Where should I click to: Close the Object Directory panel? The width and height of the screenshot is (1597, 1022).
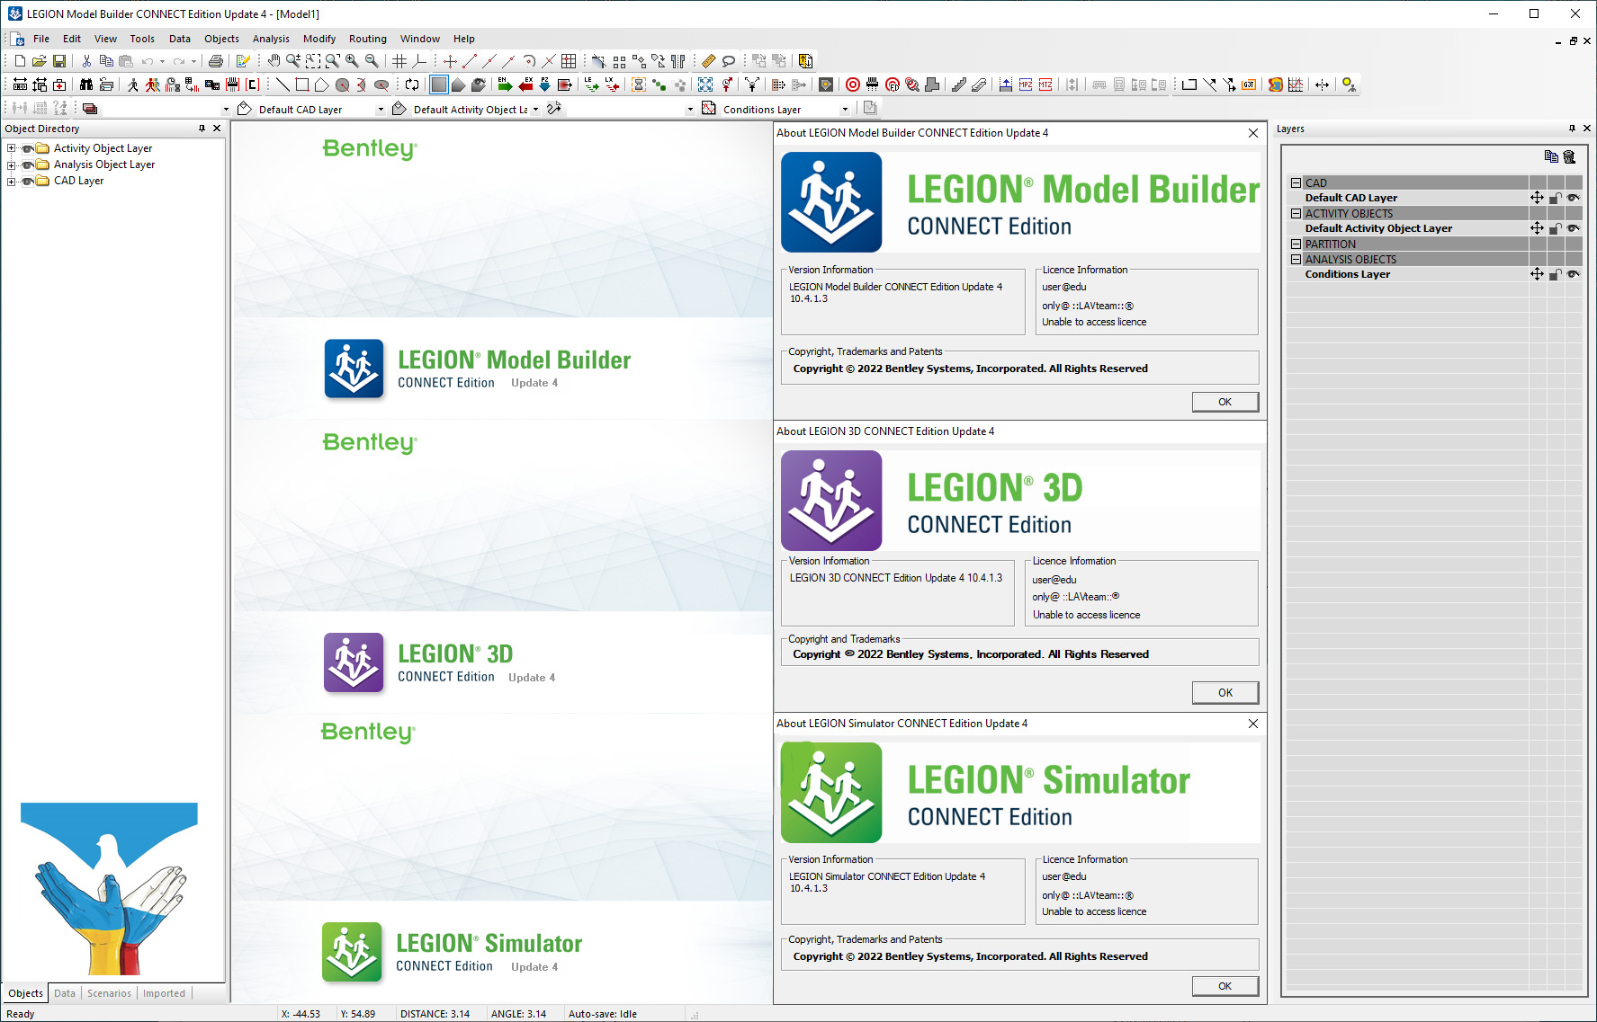[x=217, y=129]
